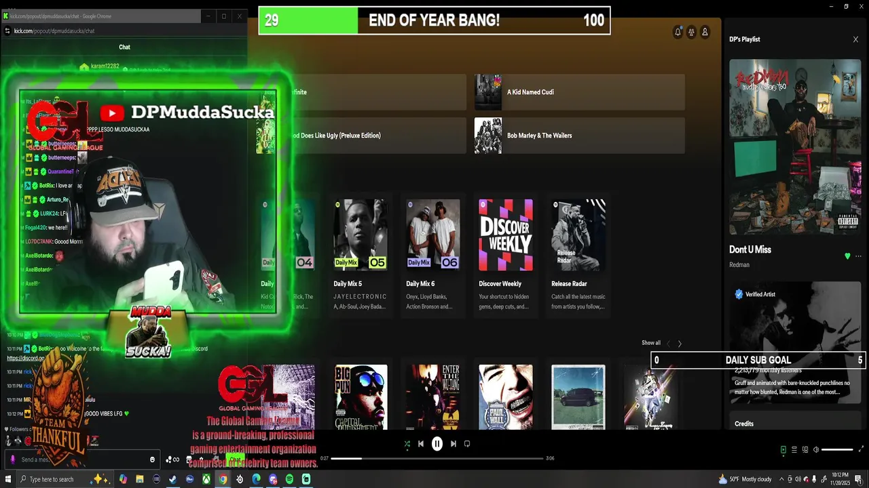Open the Discover Weekly playlist
Viewport: 869px width, 488px height.
click(x=506, y=256)
